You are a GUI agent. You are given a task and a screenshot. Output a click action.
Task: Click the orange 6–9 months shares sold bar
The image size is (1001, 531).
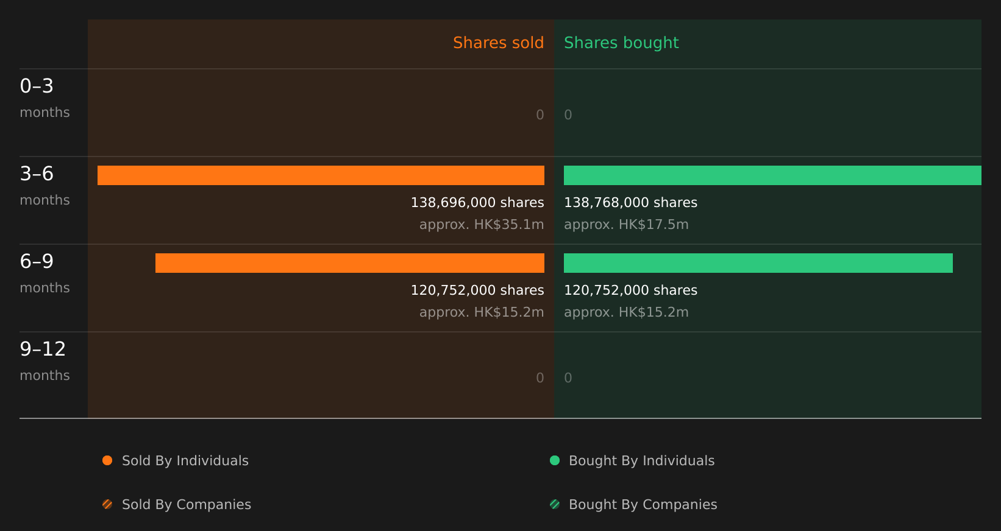350,263
